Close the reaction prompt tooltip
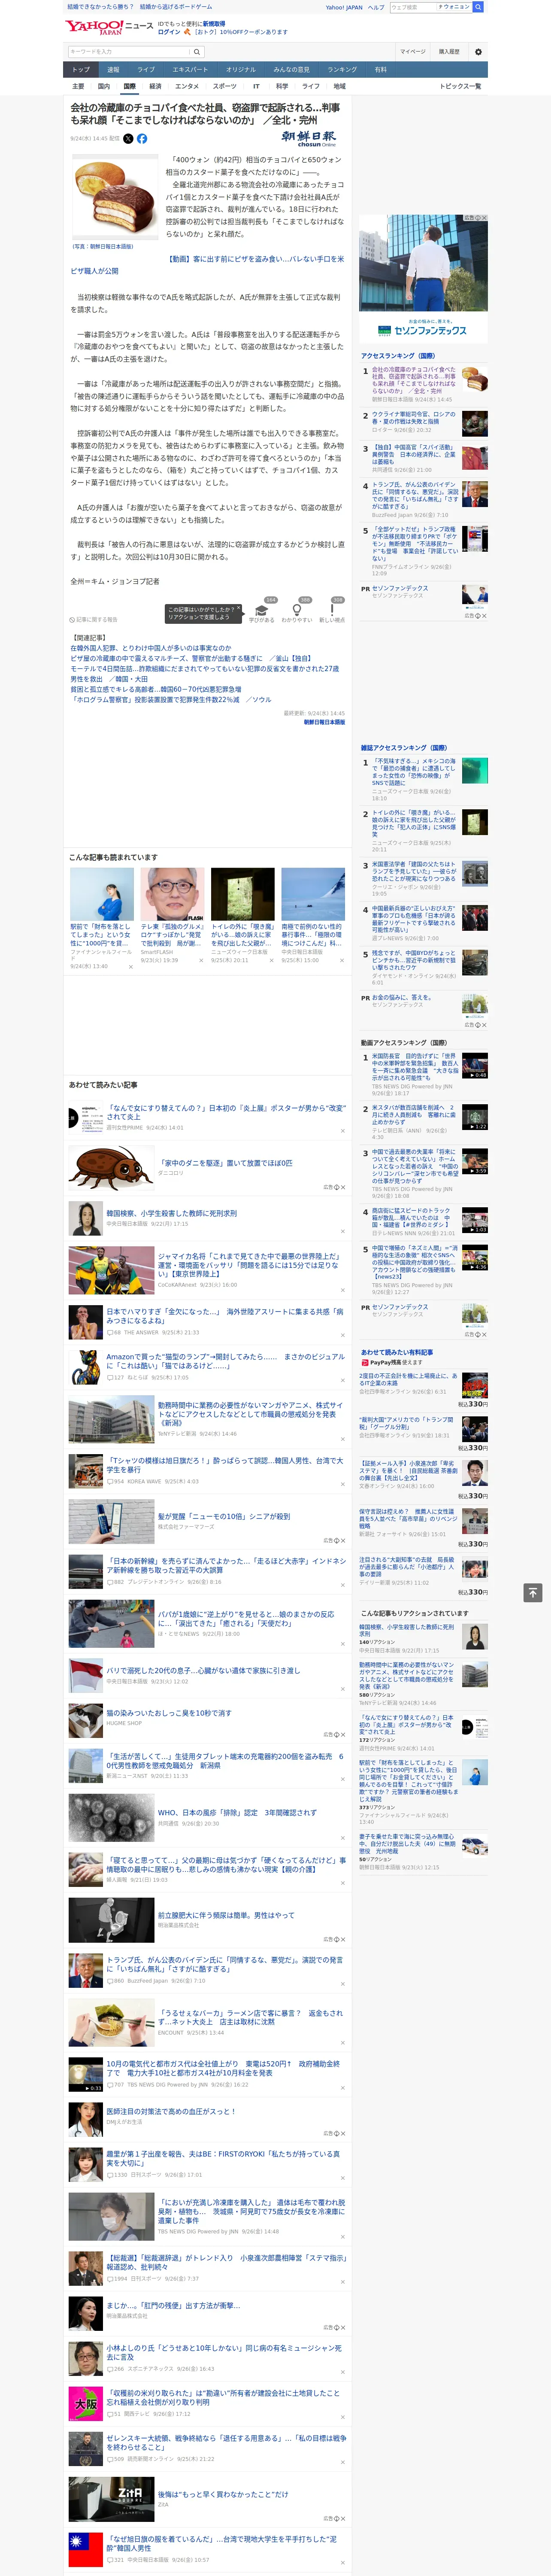The image size is (551, 2576). 238,609
